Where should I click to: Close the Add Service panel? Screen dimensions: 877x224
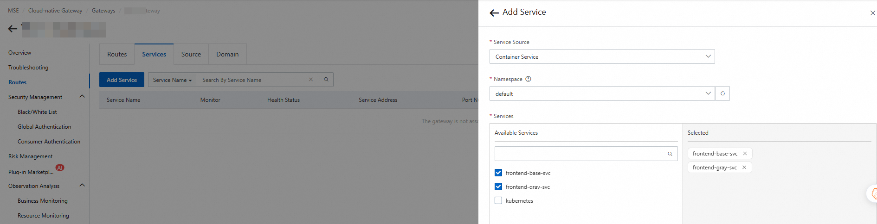872,13
